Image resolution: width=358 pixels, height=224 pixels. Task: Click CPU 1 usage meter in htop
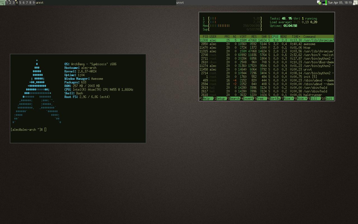tap(232, 18)
